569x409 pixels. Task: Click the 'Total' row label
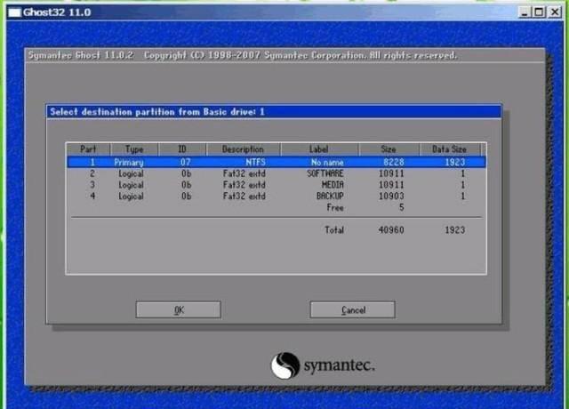click(x=334, y=229)
